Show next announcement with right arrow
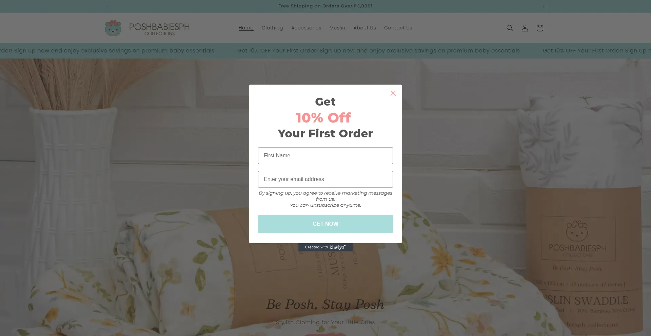The height and width of the screenshot is (336, 651). click(543, 6)
